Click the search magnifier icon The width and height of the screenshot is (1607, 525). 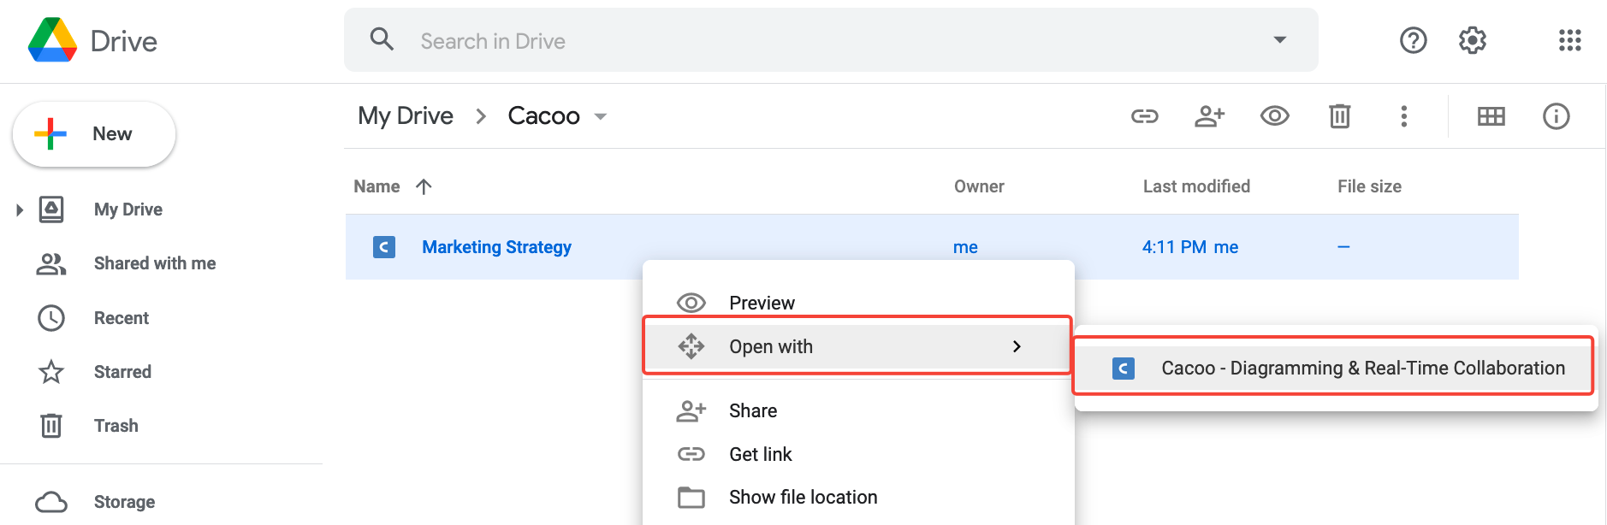click(x=382, y=39)
